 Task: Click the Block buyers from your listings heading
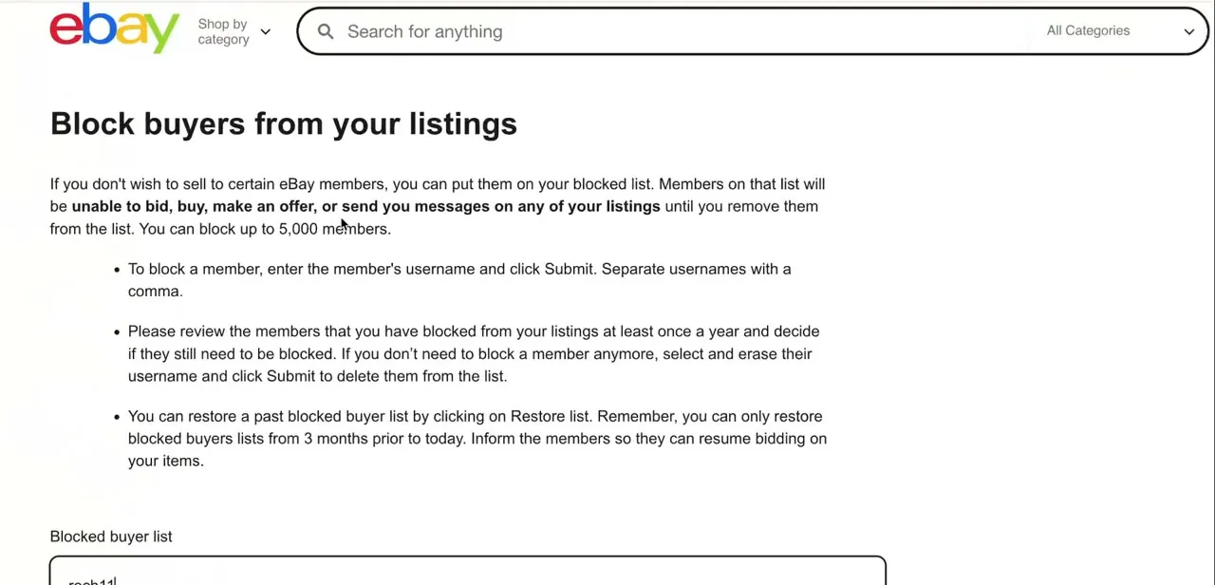coord(284,123)
